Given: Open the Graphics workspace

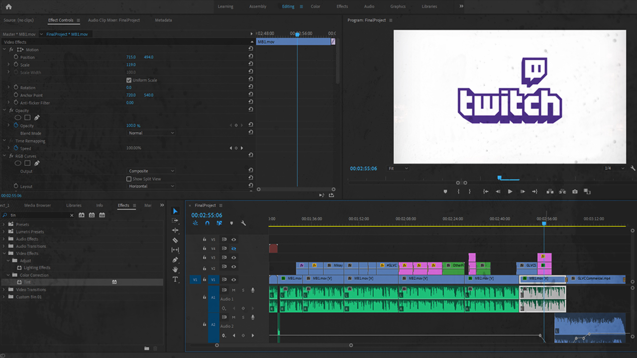Looking at the screenshot, I should tap(398, 6).
